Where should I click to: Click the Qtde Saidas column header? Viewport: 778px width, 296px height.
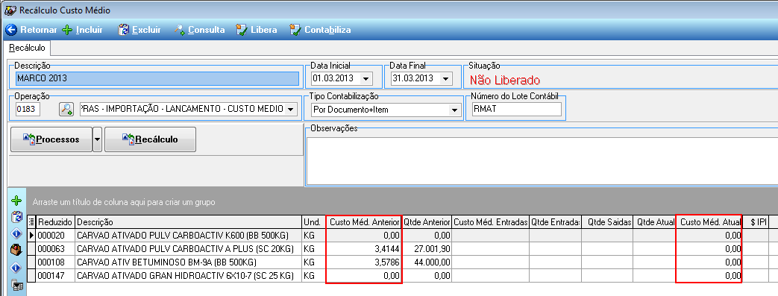(x=607, y=222)
